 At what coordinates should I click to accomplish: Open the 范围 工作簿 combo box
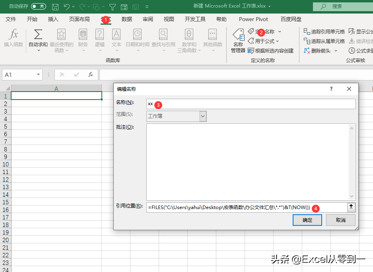[176, 116]
